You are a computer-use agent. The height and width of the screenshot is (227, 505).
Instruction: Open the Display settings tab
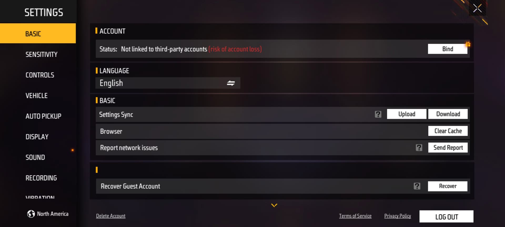click(x=37, y=137)
